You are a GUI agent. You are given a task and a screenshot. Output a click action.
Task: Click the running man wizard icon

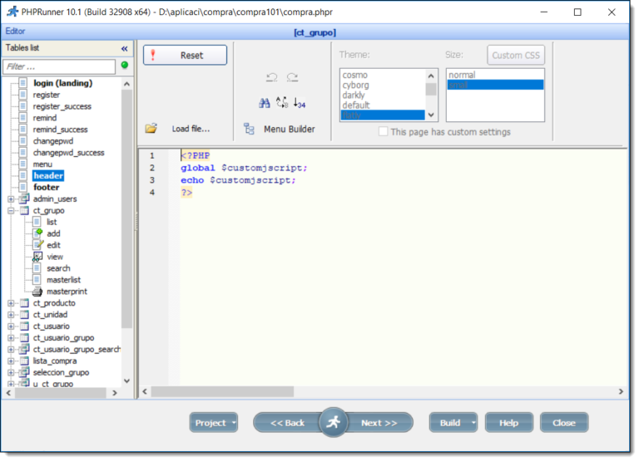[x=334, y=422]
